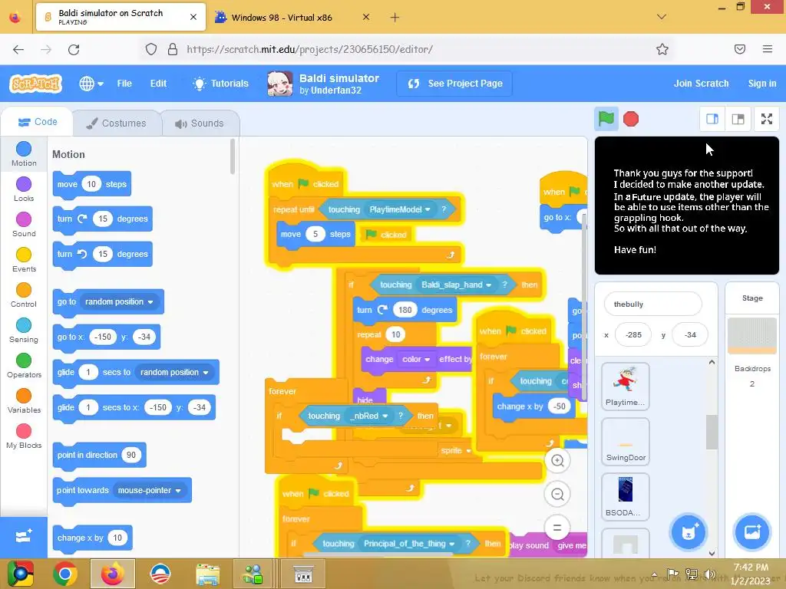Open the language globe menu
This screenshot has width=786, height=589.
91,84
